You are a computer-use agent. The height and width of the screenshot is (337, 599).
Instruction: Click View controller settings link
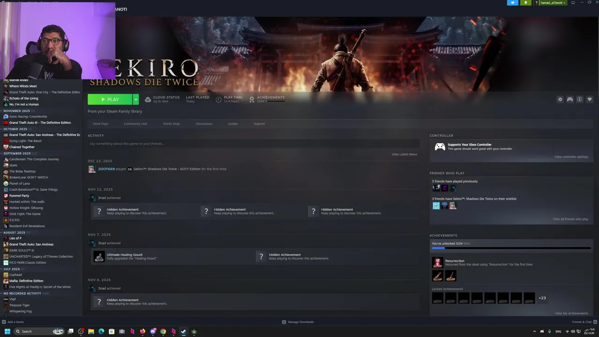point(571,157)
